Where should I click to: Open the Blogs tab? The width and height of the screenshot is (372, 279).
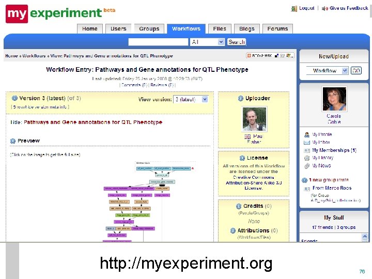(247, 29)
